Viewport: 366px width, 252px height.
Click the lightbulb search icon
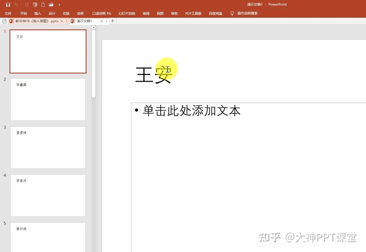(232, 13)
